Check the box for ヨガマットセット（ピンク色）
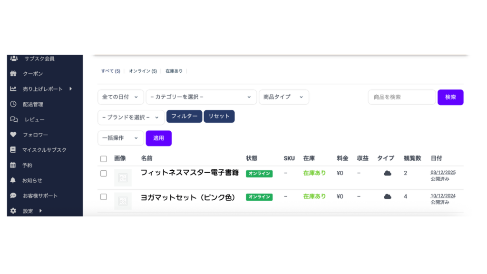 [103, 197]
